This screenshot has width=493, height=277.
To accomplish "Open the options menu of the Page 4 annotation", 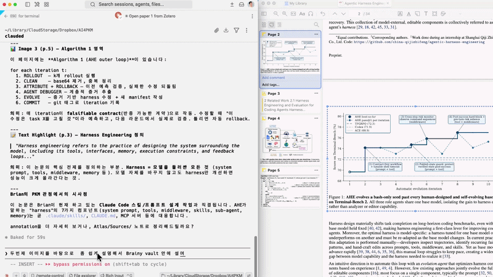I will pyautogui.click(x=316, y=118).
